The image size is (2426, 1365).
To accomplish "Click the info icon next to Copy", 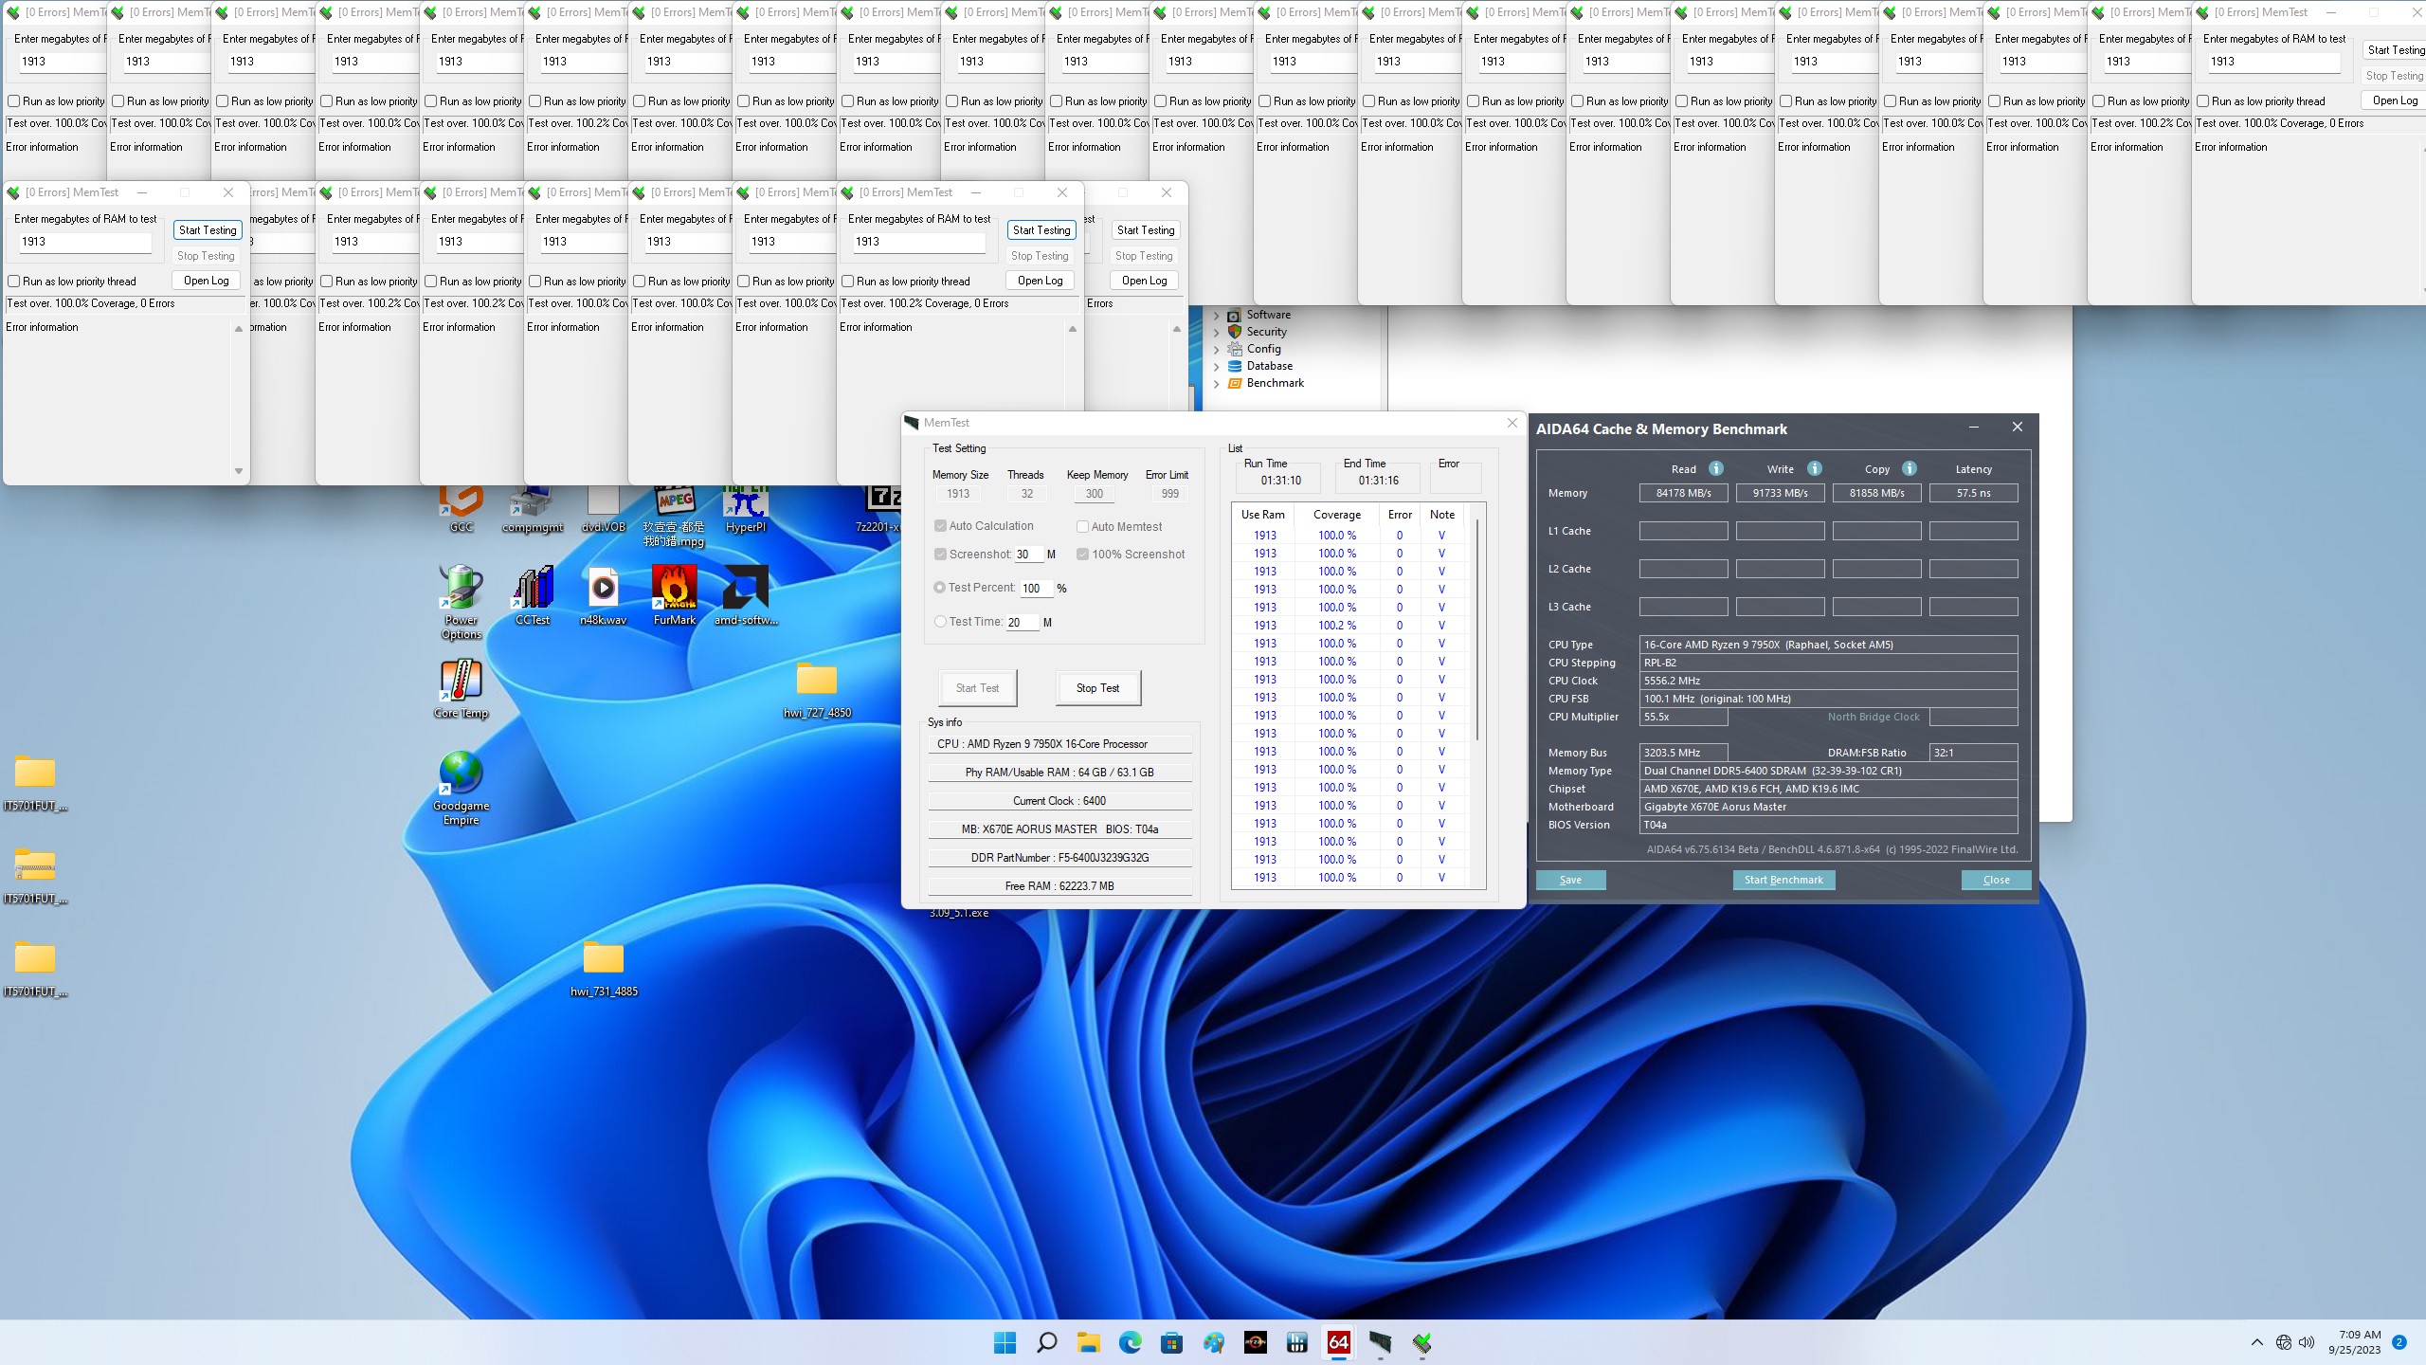I will click(1910, 468).
